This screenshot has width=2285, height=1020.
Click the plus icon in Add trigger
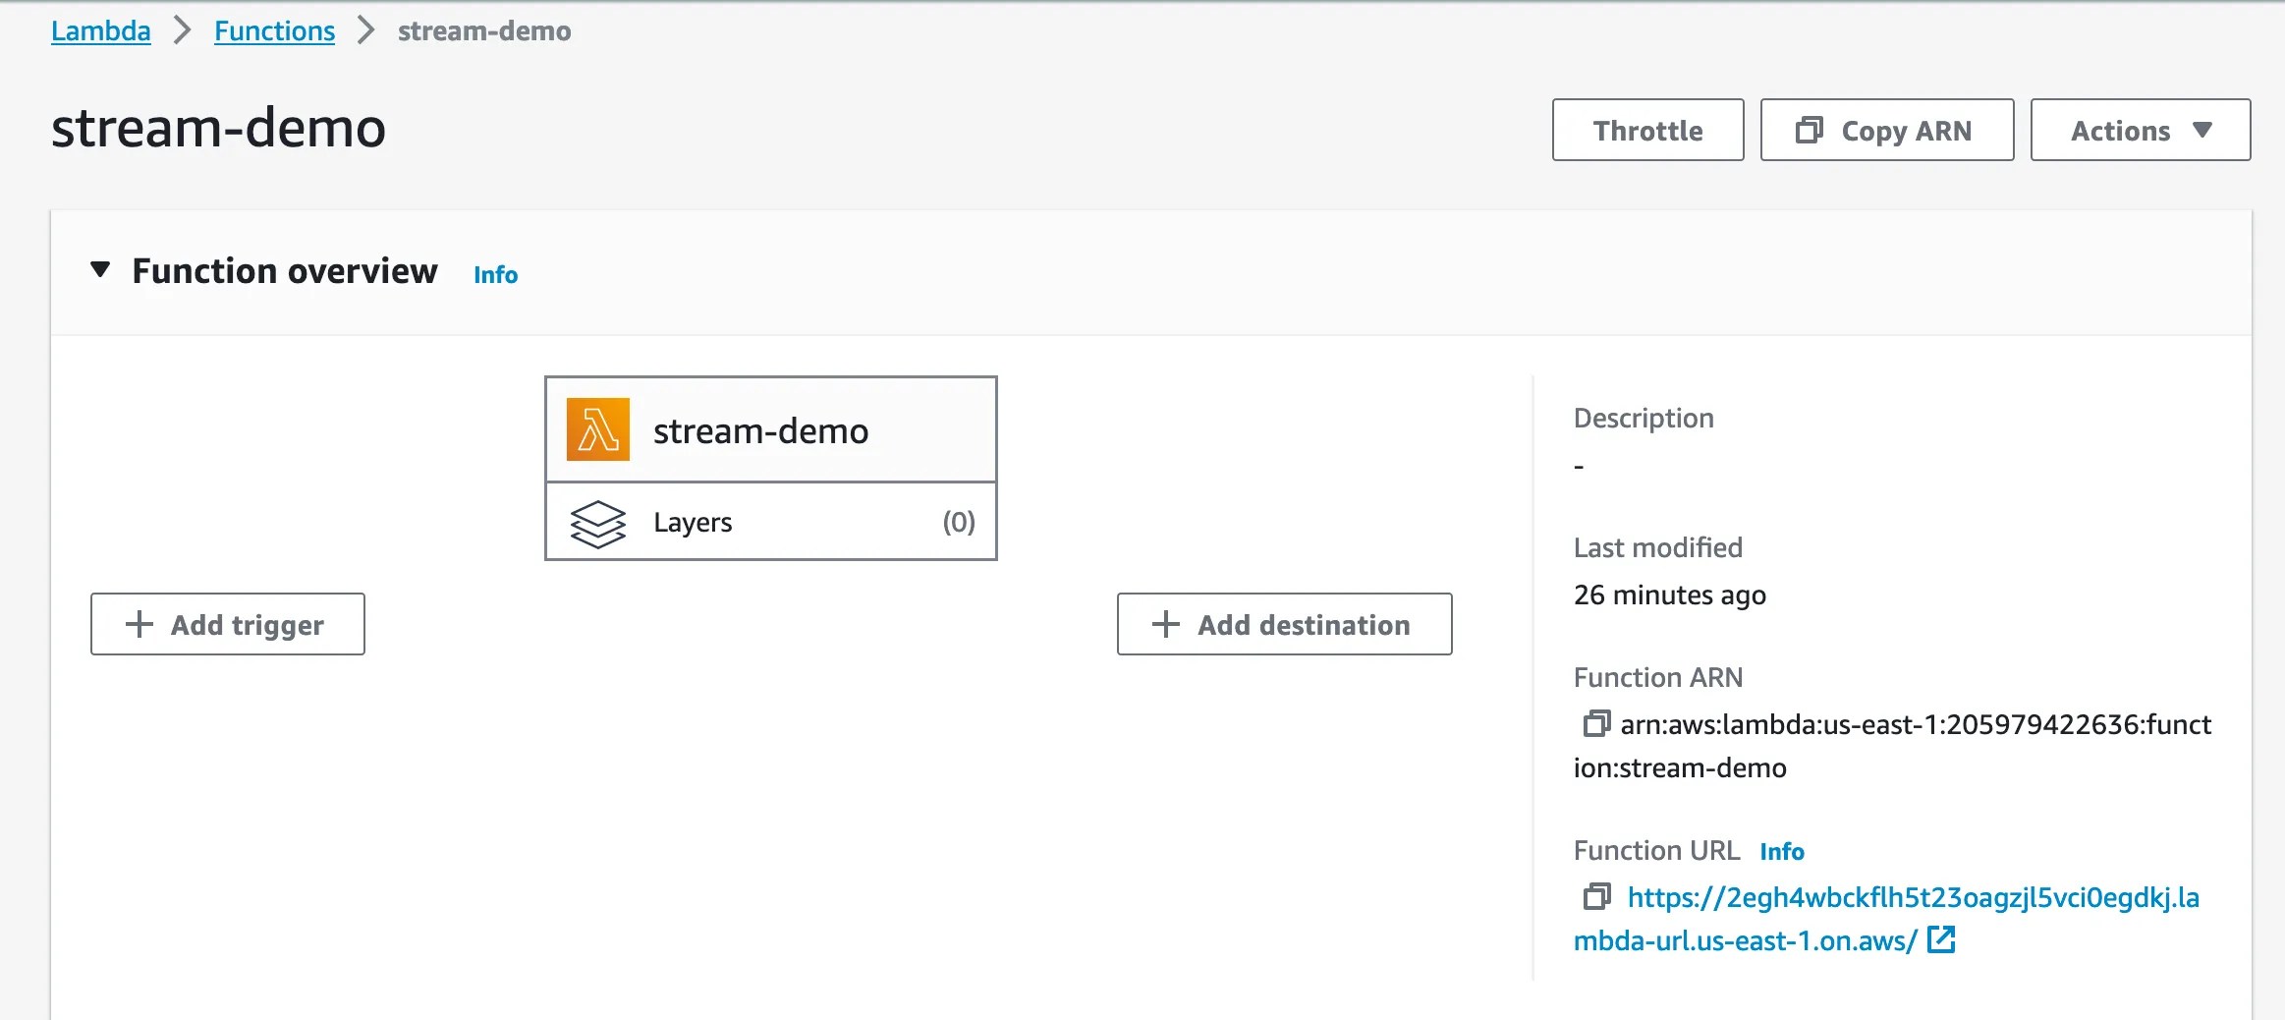(138, 623)
